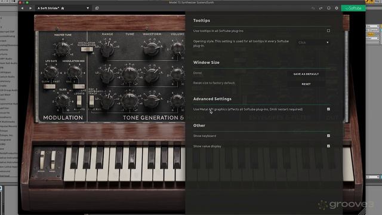Play the lowest white key on keyboard
The height and width of the screenshot is (215, 382).
[69, 174]
